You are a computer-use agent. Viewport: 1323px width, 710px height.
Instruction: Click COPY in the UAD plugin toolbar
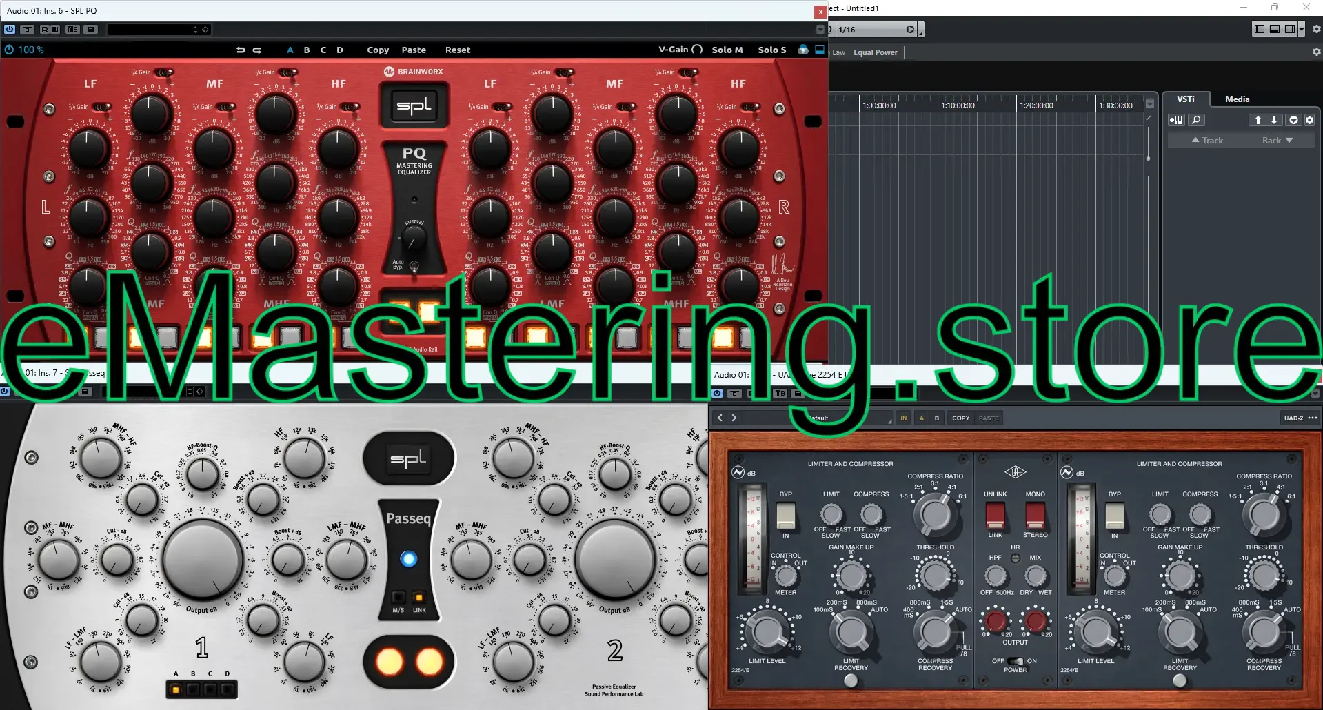[x=960, y=418]
